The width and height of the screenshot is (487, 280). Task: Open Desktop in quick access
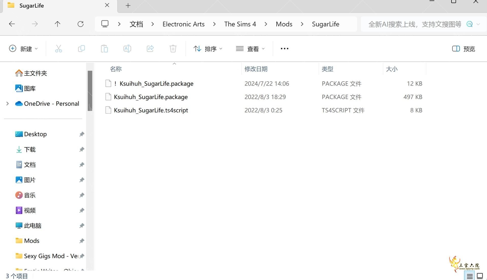pyautogui.click(x=31, y=134)
